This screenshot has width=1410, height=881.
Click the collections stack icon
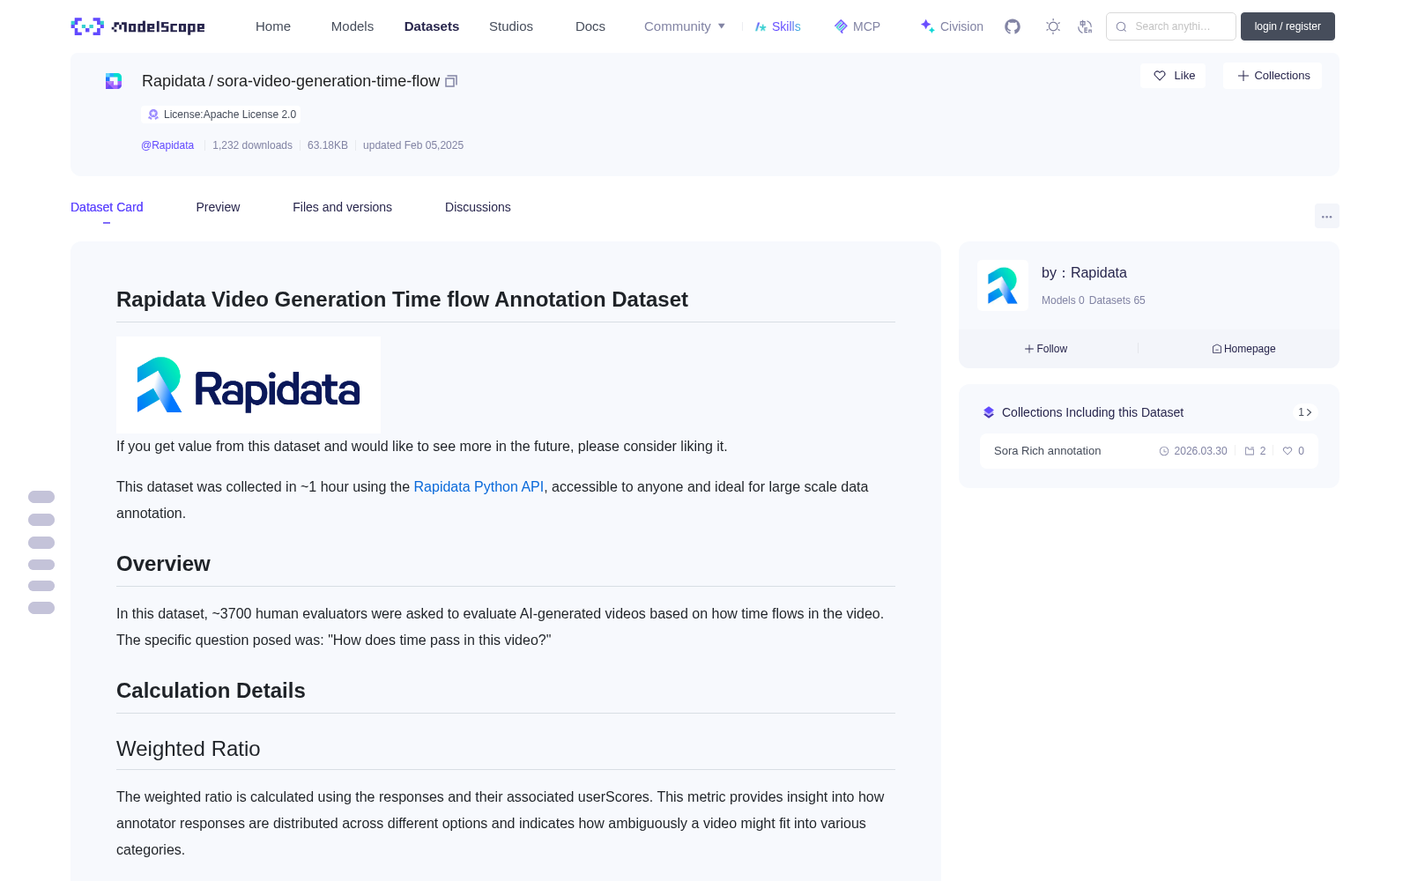989,412
